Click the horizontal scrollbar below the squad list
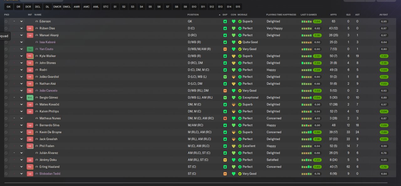 point(196,183)
